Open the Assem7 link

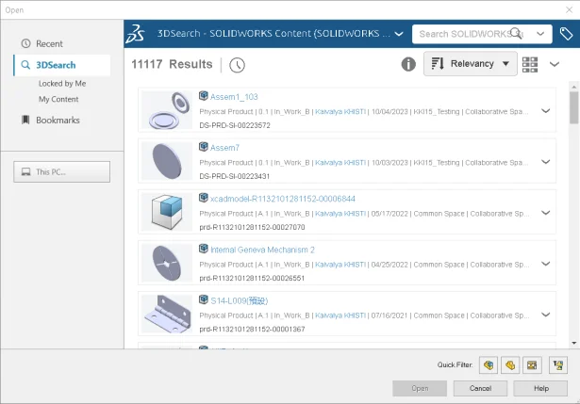(x=224, y=148)
